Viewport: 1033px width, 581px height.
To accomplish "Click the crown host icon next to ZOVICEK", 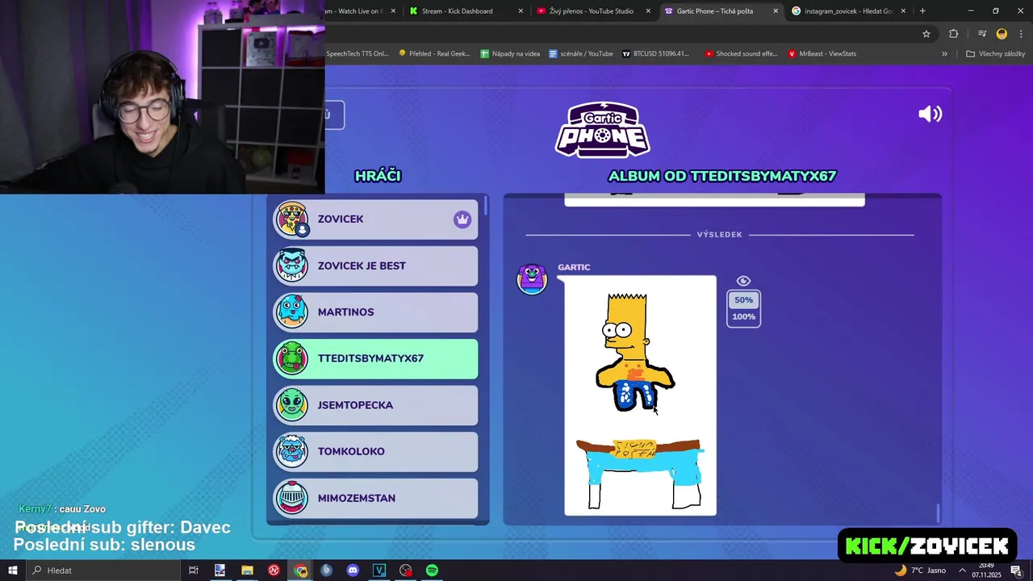I will (462, 219).
